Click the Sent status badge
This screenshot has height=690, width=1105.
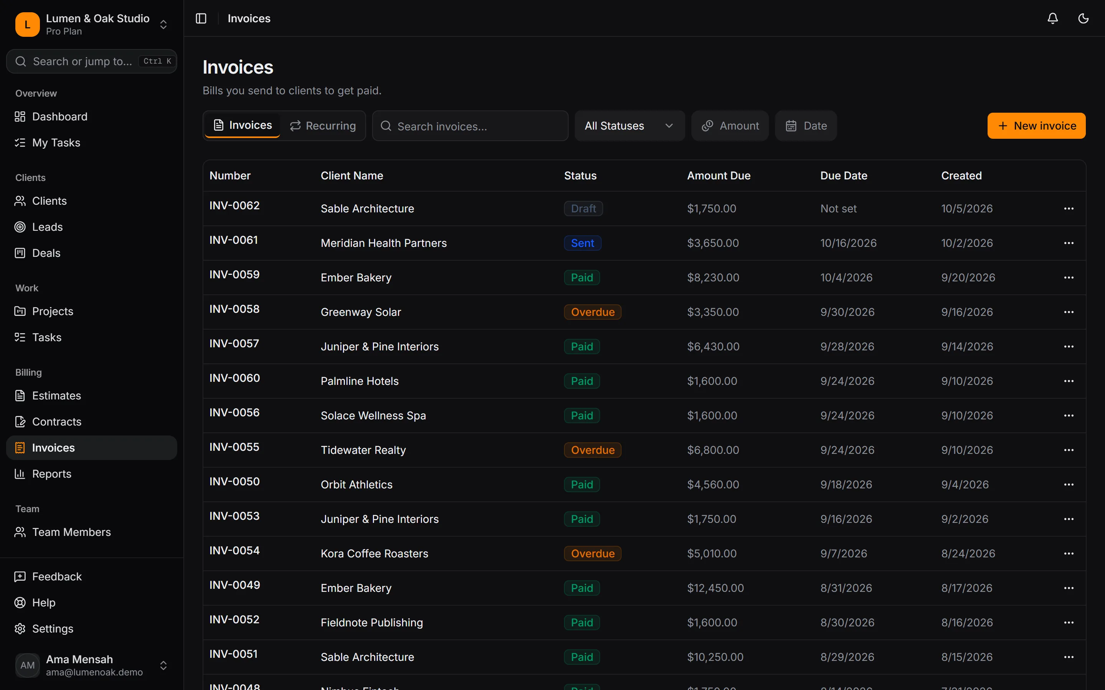coord(583,243)
